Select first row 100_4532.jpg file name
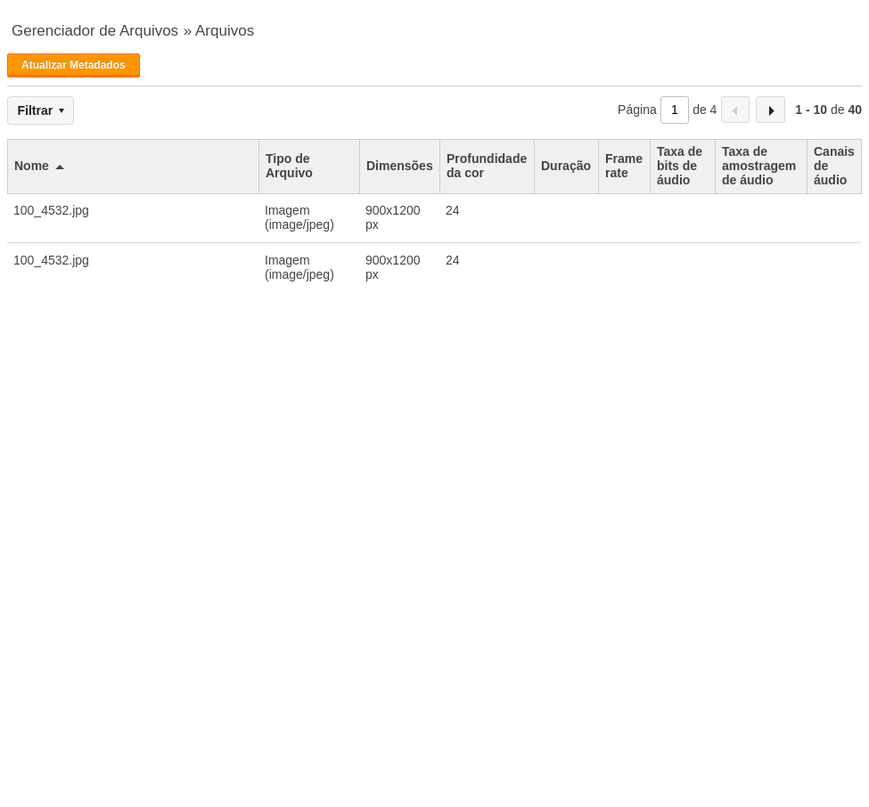869x807 pixels. [x=51, y=210]
